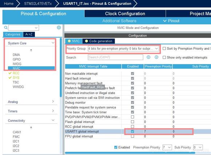211x155 pixels.
Task: Switch to Categories tab
Action: (x=13, y=34)
